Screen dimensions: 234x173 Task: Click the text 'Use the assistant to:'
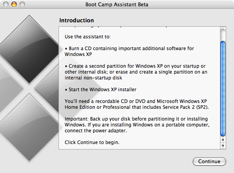pos(88,37)
